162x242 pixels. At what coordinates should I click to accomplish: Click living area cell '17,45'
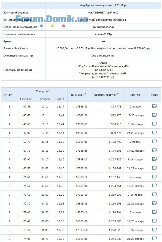[x=45, y=133]
